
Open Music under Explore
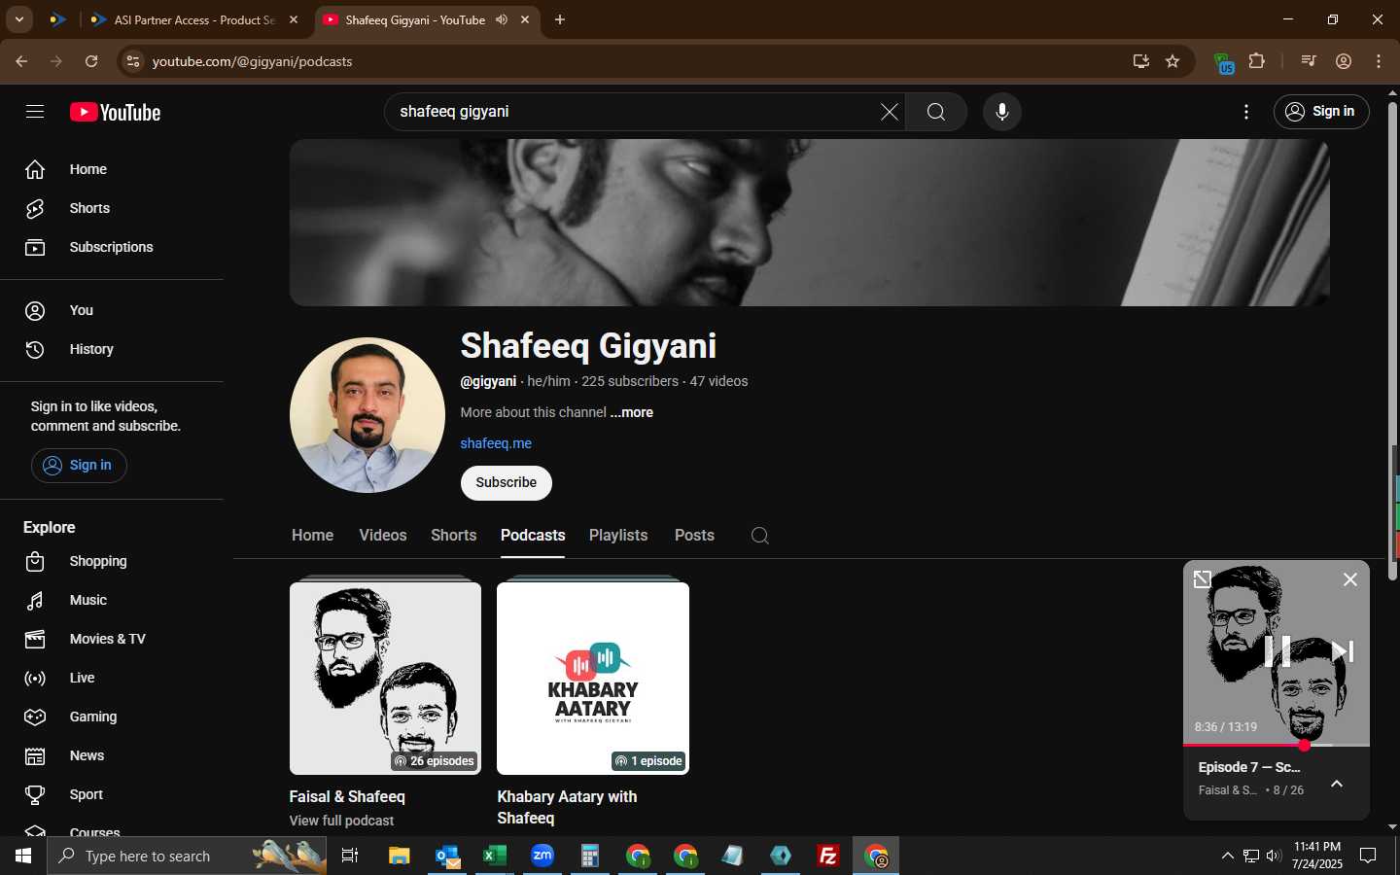112,600
